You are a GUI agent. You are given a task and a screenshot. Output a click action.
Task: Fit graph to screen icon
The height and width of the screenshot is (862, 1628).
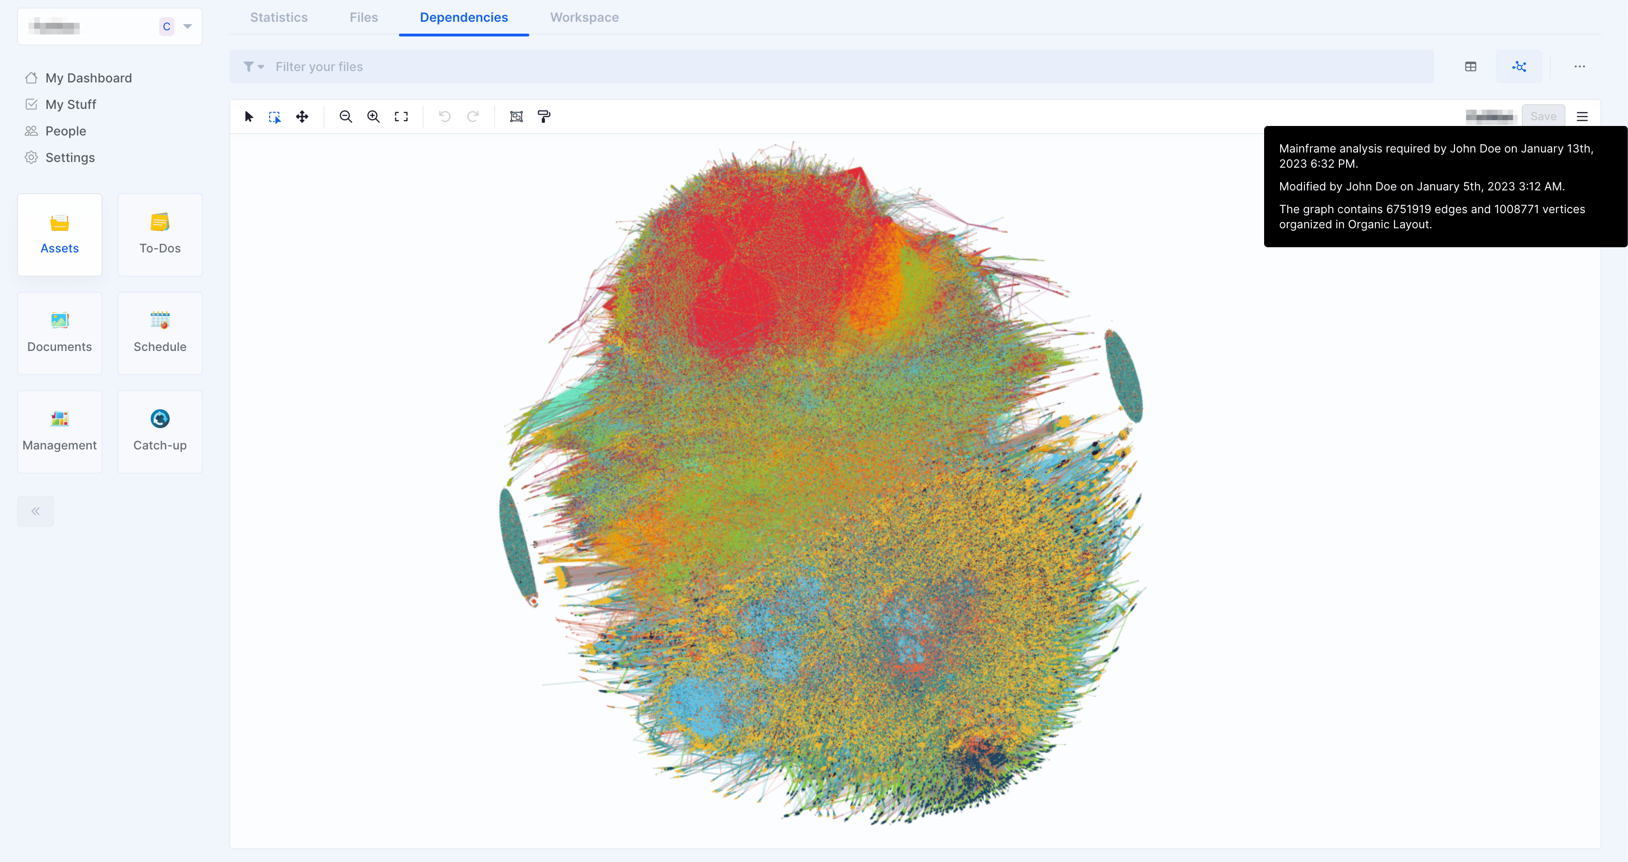[x=401, y=117]
